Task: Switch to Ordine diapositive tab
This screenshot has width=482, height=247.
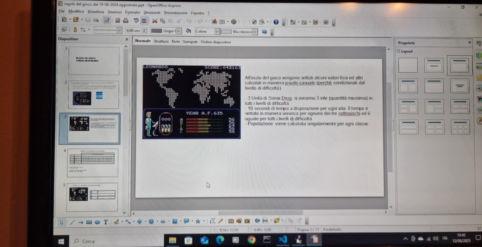Action: click(x=216, y=42)
